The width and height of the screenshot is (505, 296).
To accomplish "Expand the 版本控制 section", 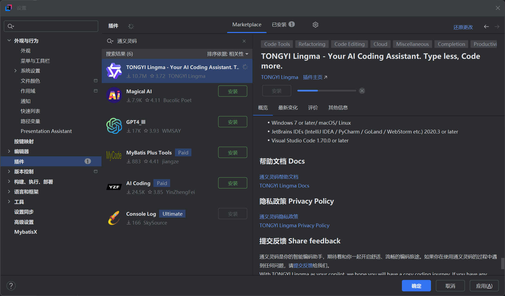I will coord(9,171).
